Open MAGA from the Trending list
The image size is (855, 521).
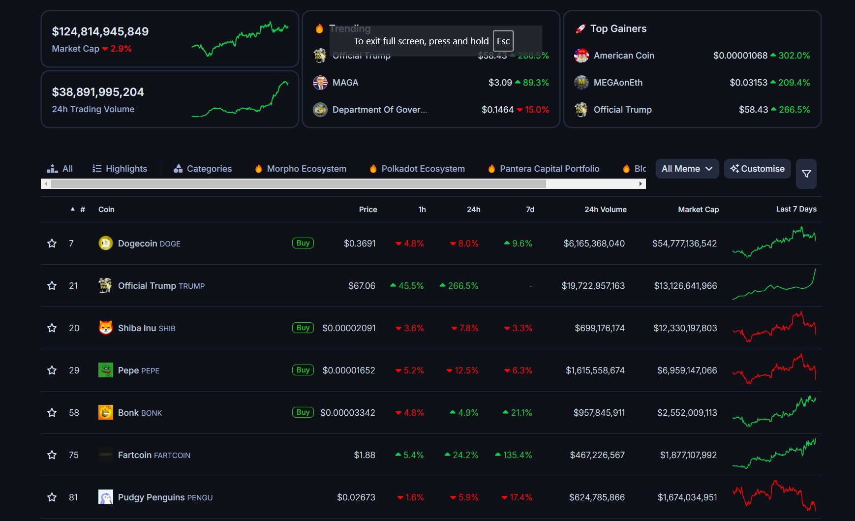(345, 83)
